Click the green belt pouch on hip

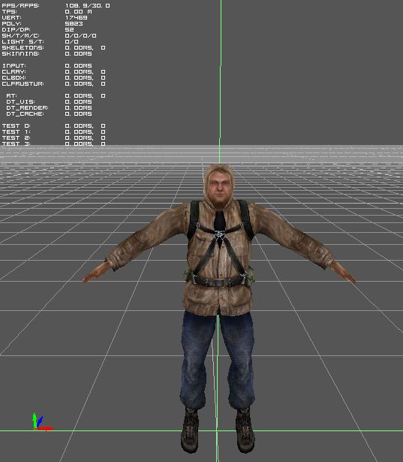[250, 276]
